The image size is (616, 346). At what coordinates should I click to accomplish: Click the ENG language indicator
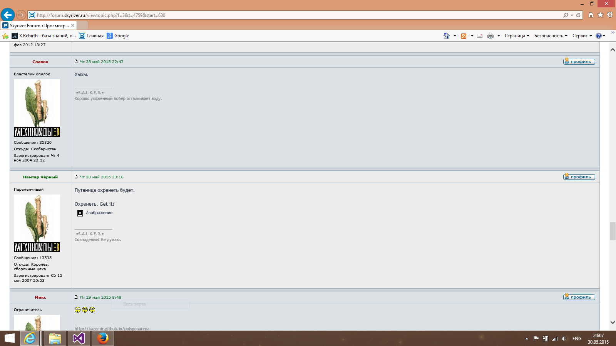(577, 339)
